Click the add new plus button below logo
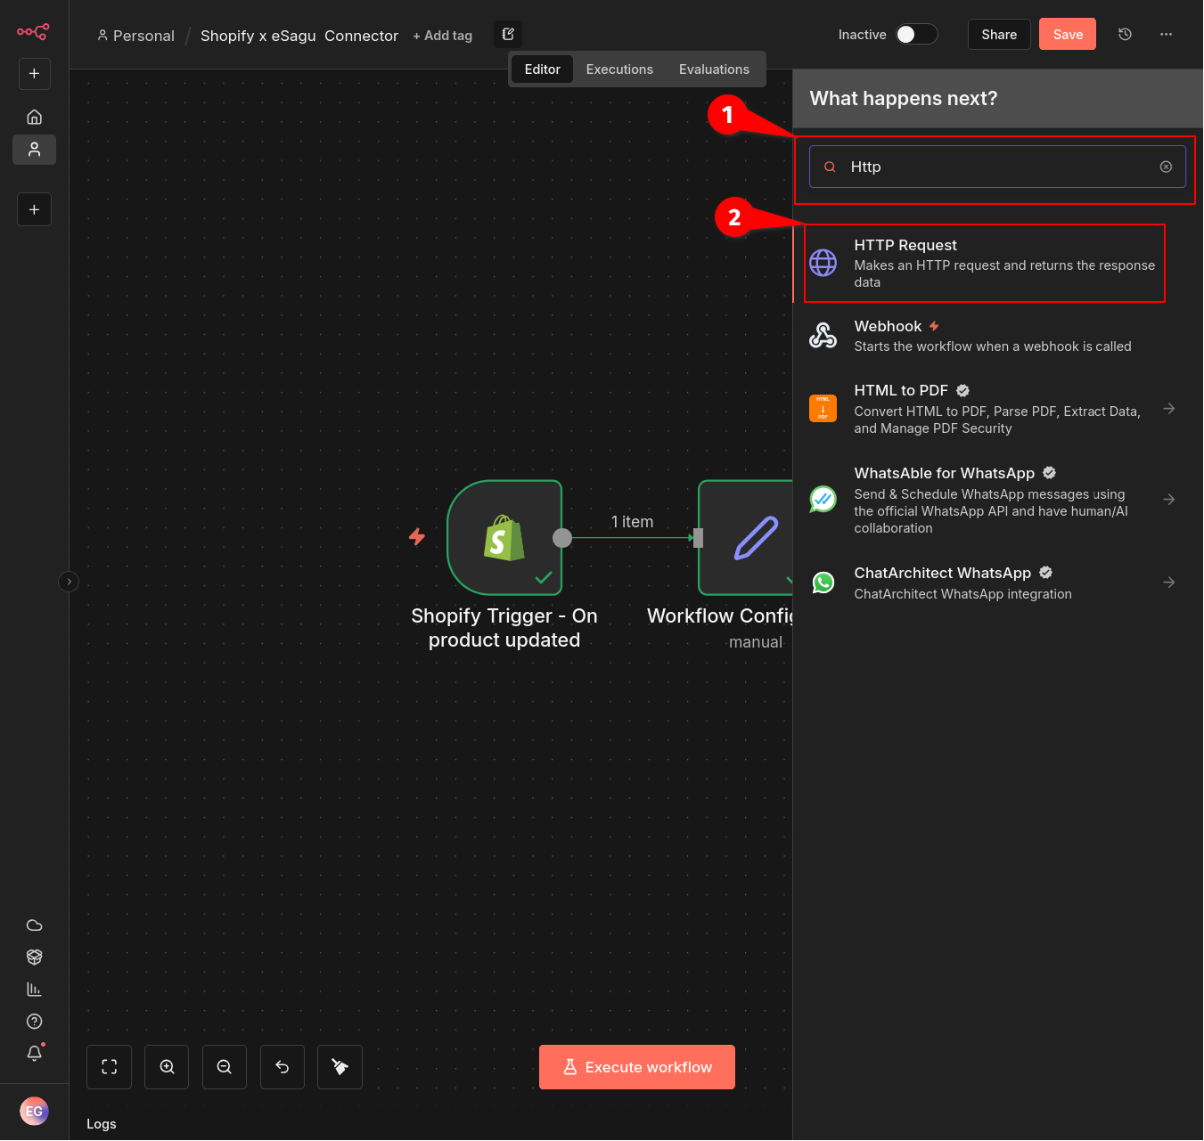Screen dimensions: 1204x1141 34,74
